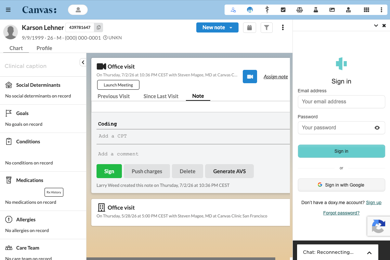Collapse doxy.me panel with down chevron
This screenshot has width=390, height=260.
click(x=376, y=25)
